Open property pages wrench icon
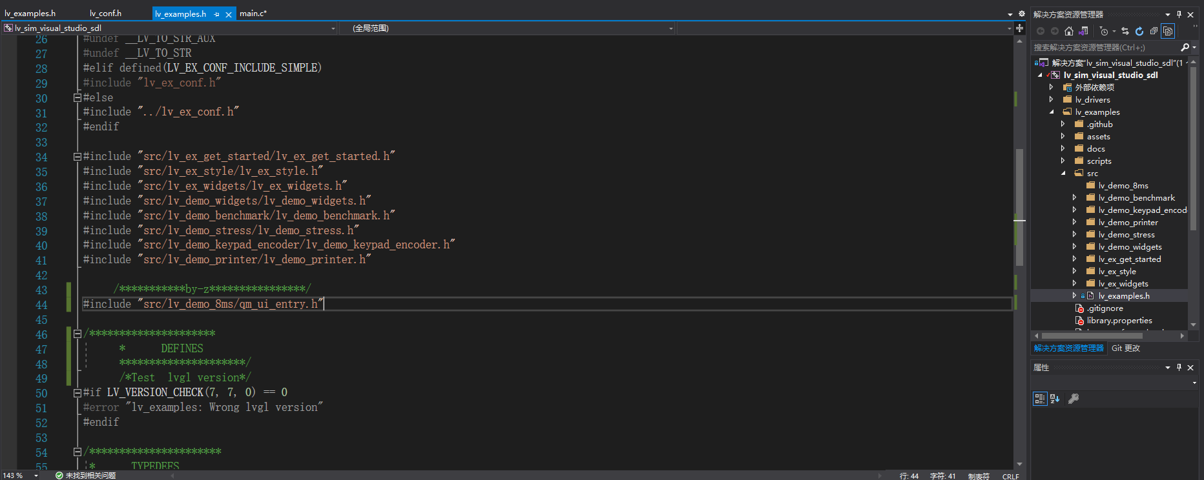1204x480 pixels. click(1074, 399)
